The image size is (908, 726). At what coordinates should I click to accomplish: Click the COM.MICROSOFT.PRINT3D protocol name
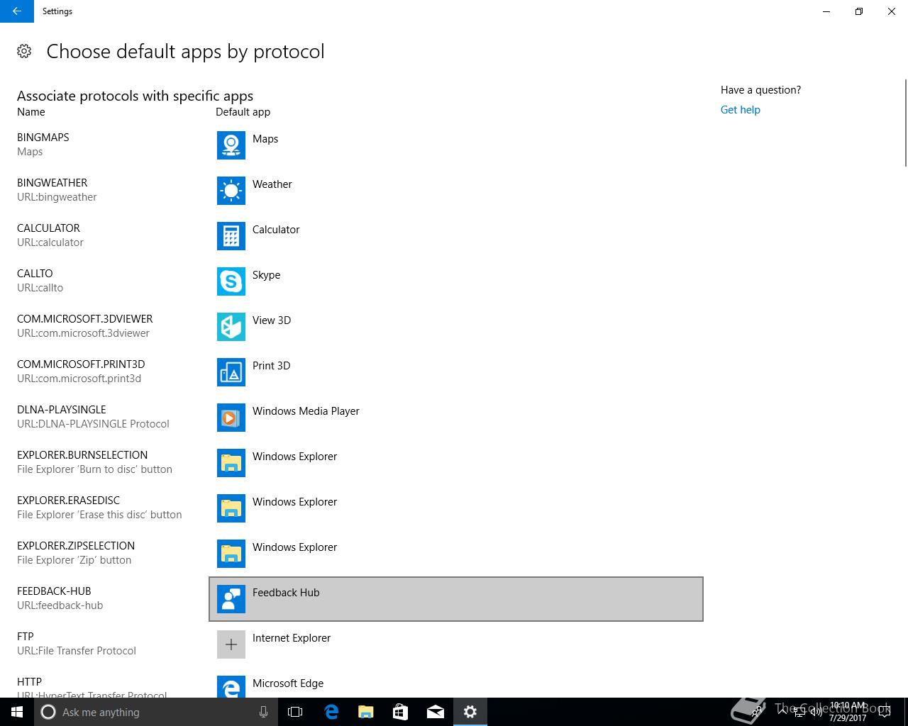pos(81,364)
